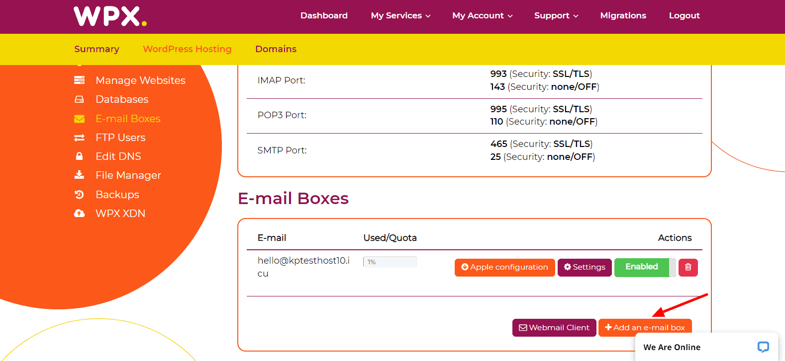Image resolution: width=785 pixels, height=361 pixels.
Task: Click the FTP Users arrows icon
Action: (79, 138)
